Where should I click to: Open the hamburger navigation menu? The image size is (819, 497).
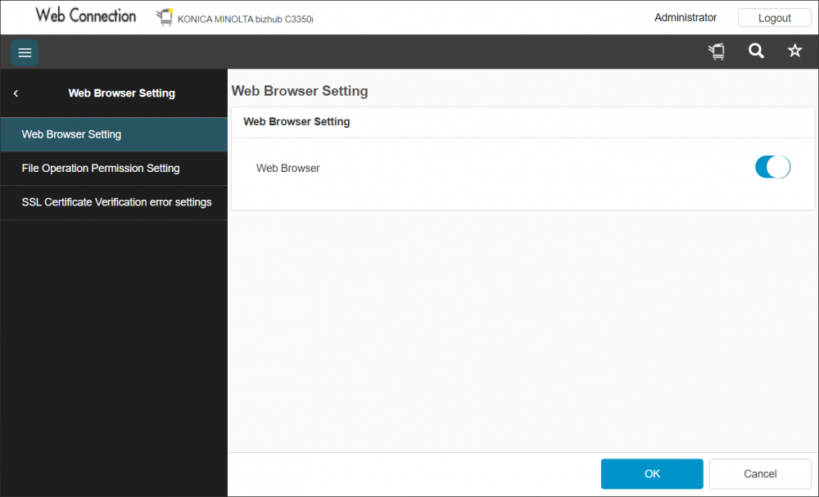(24, 52)
